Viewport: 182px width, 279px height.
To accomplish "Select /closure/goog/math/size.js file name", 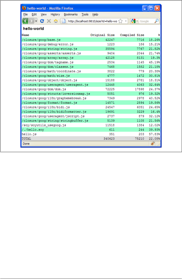I will [46, 76].
